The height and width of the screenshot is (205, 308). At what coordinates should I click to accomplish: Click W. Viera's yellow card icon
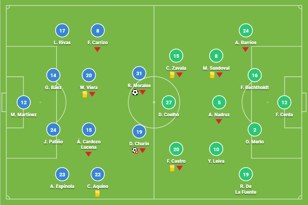(85, 94)
